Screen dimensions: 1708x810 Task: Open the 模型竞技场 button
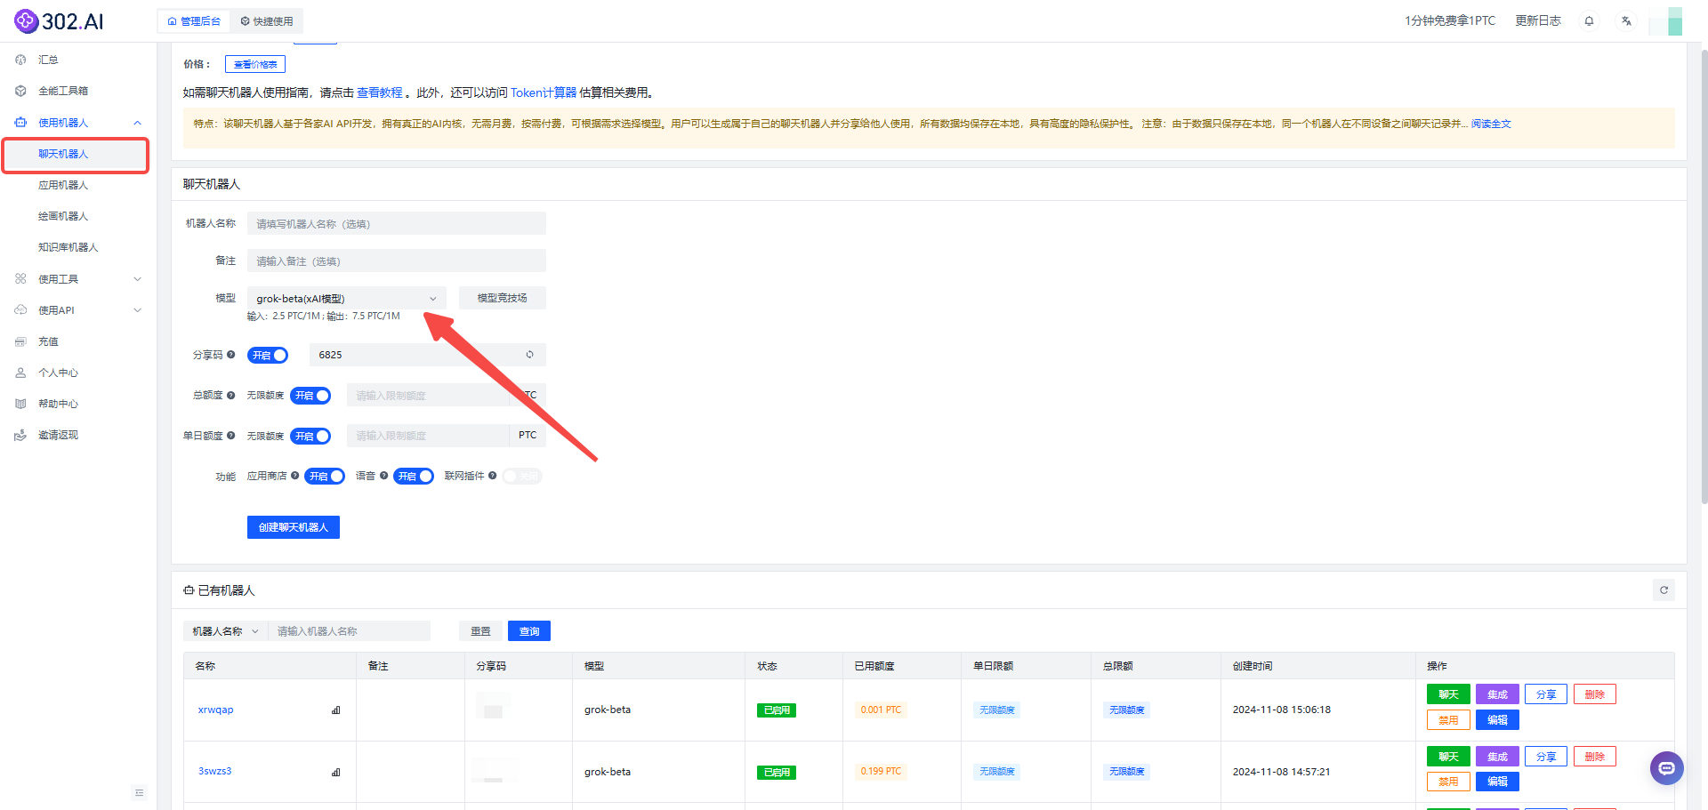click(503, 298)
